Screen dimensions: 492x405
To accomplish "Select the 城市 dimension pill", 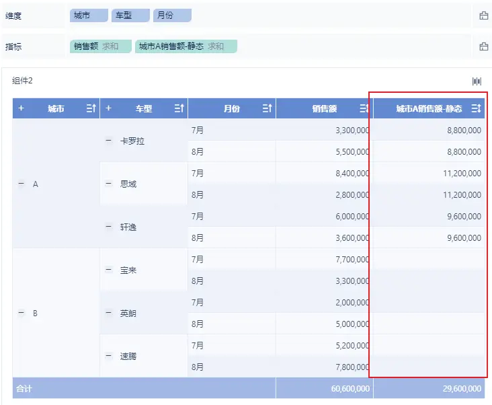I will (89, 15).
